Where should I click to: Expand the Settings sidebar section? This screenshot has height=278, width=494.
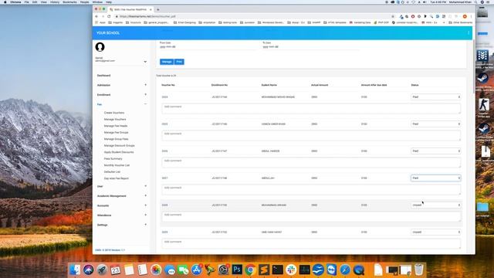pos(145,225)
